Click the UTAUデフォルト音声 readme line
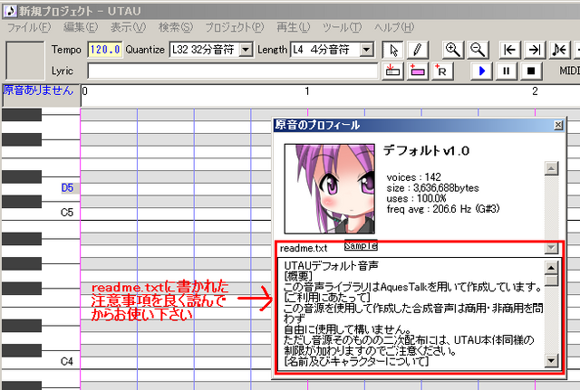The height and width of the screenshot is (390, 580). pyautogui.click(x=332, y=265)
